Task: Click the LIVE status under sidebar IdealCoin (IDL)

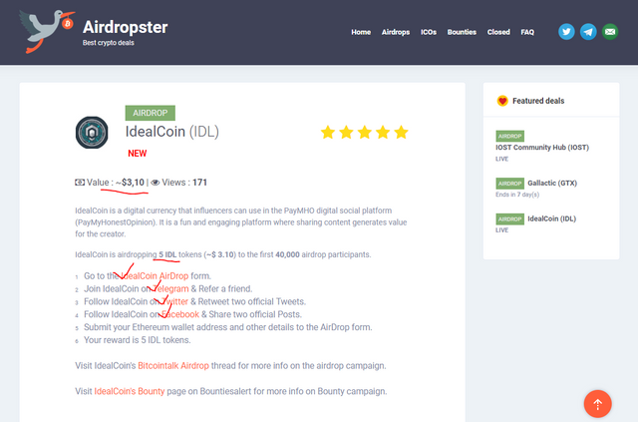Action: [x=501, y=230]
